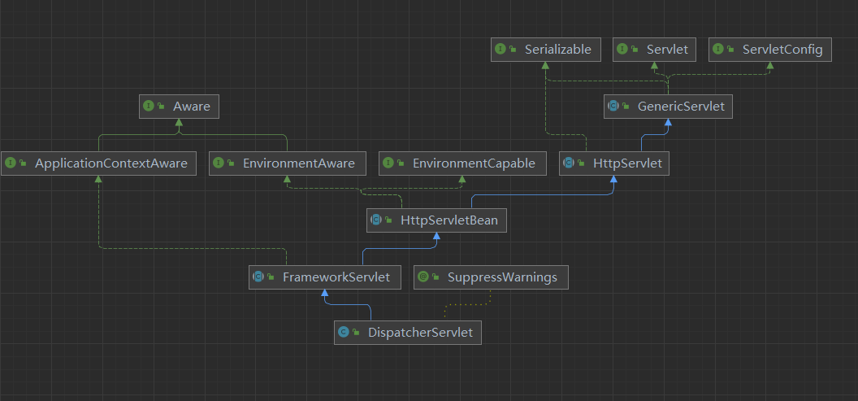Select the SuppressWarnings annotation name
This screenshot has width=858, height=401.
(502, 277)
